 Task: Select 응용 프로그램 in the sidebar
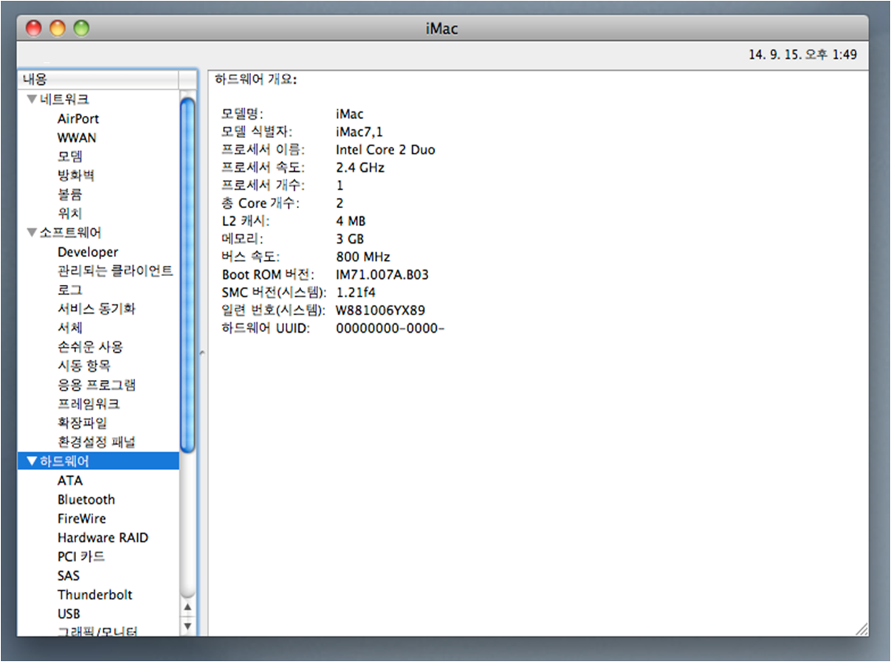96,385
